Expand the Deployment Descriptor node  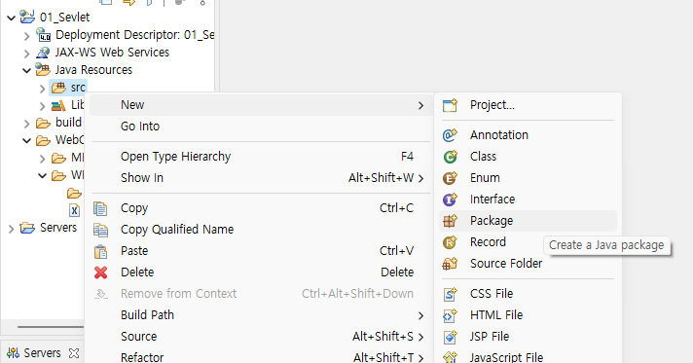tap(26, 36)
